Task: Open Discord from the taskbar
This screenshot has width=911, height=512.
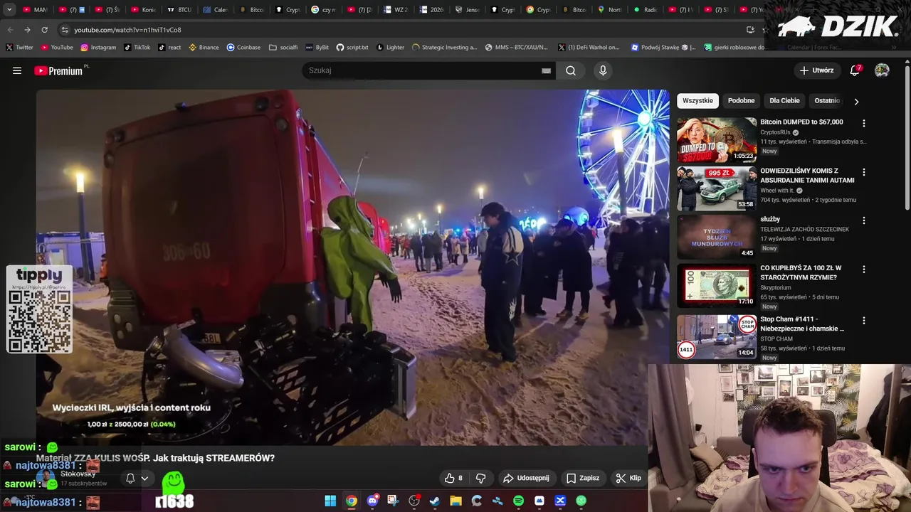Action: click(x=372, y=501)
